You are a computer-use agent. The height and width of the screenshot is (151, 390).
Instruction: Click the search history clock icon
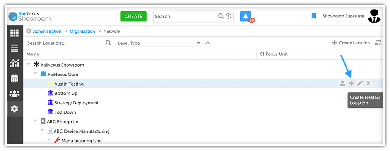click(x=229, y=16)
